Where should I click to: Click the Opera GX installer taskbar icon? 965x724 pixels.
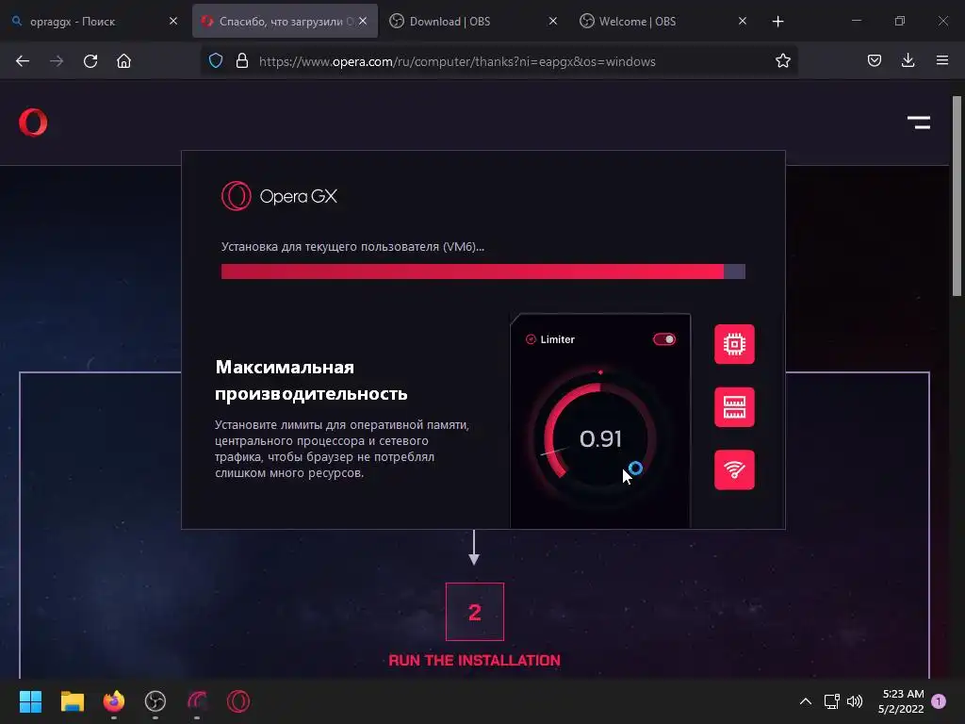click(197, 701)
